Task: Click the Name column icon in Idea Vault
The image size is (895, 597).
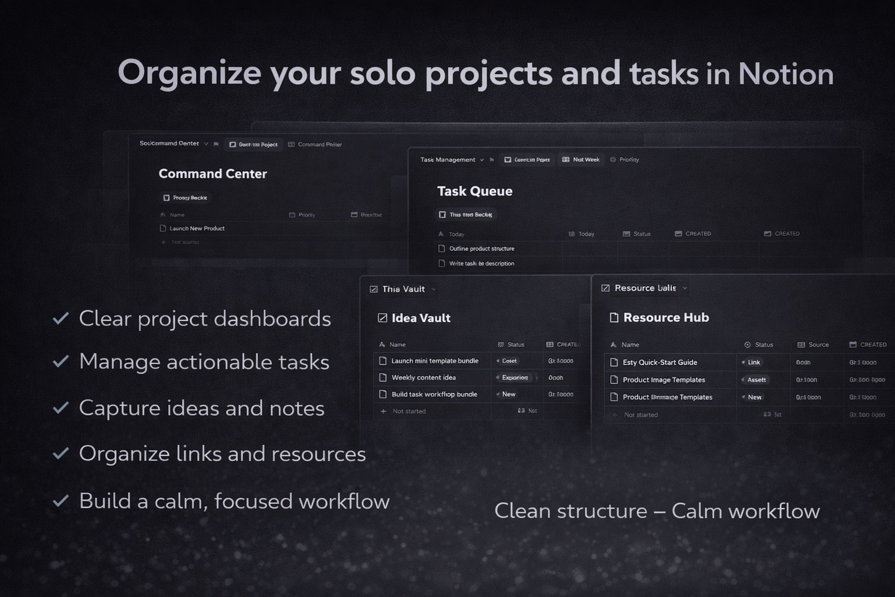Action: click(x=382, y=345)
